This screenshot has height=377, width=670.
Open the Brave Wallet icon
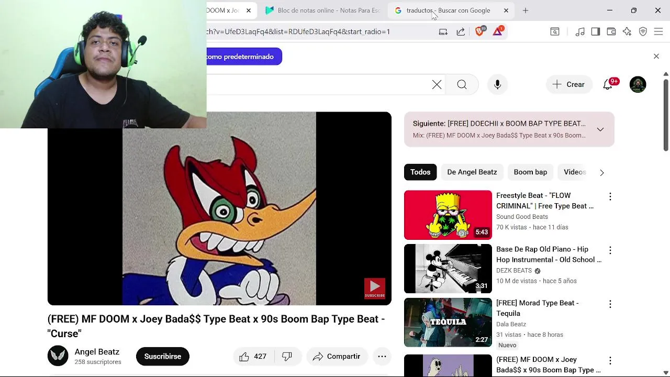tap(611, 31)
